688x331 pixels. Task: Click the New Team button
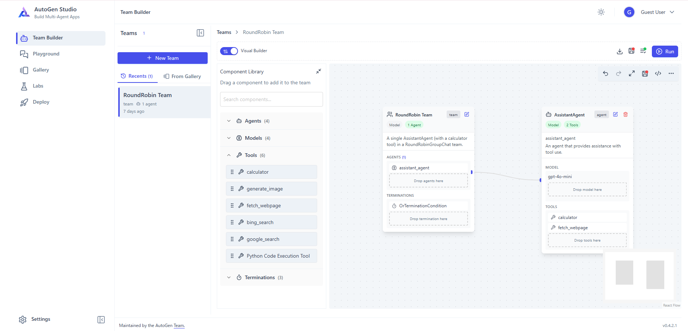(162, 58)
